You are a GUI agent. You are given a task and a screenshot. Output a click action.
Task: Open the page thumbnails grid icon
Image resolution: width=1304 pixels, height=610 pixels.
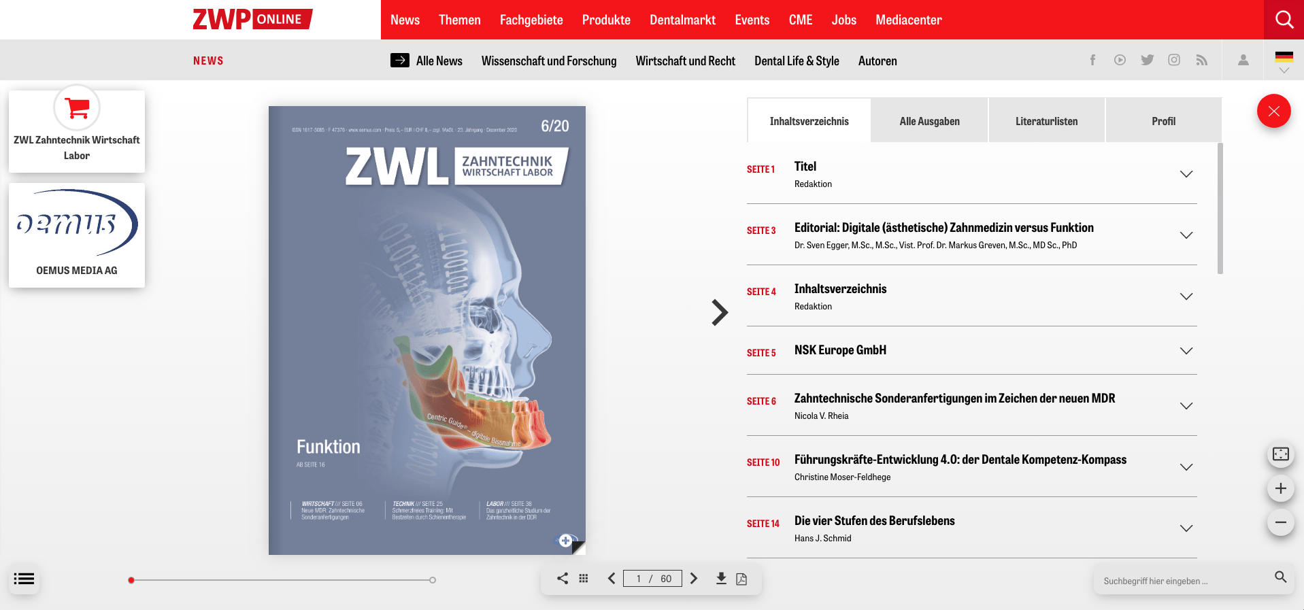tap(584, 578)
